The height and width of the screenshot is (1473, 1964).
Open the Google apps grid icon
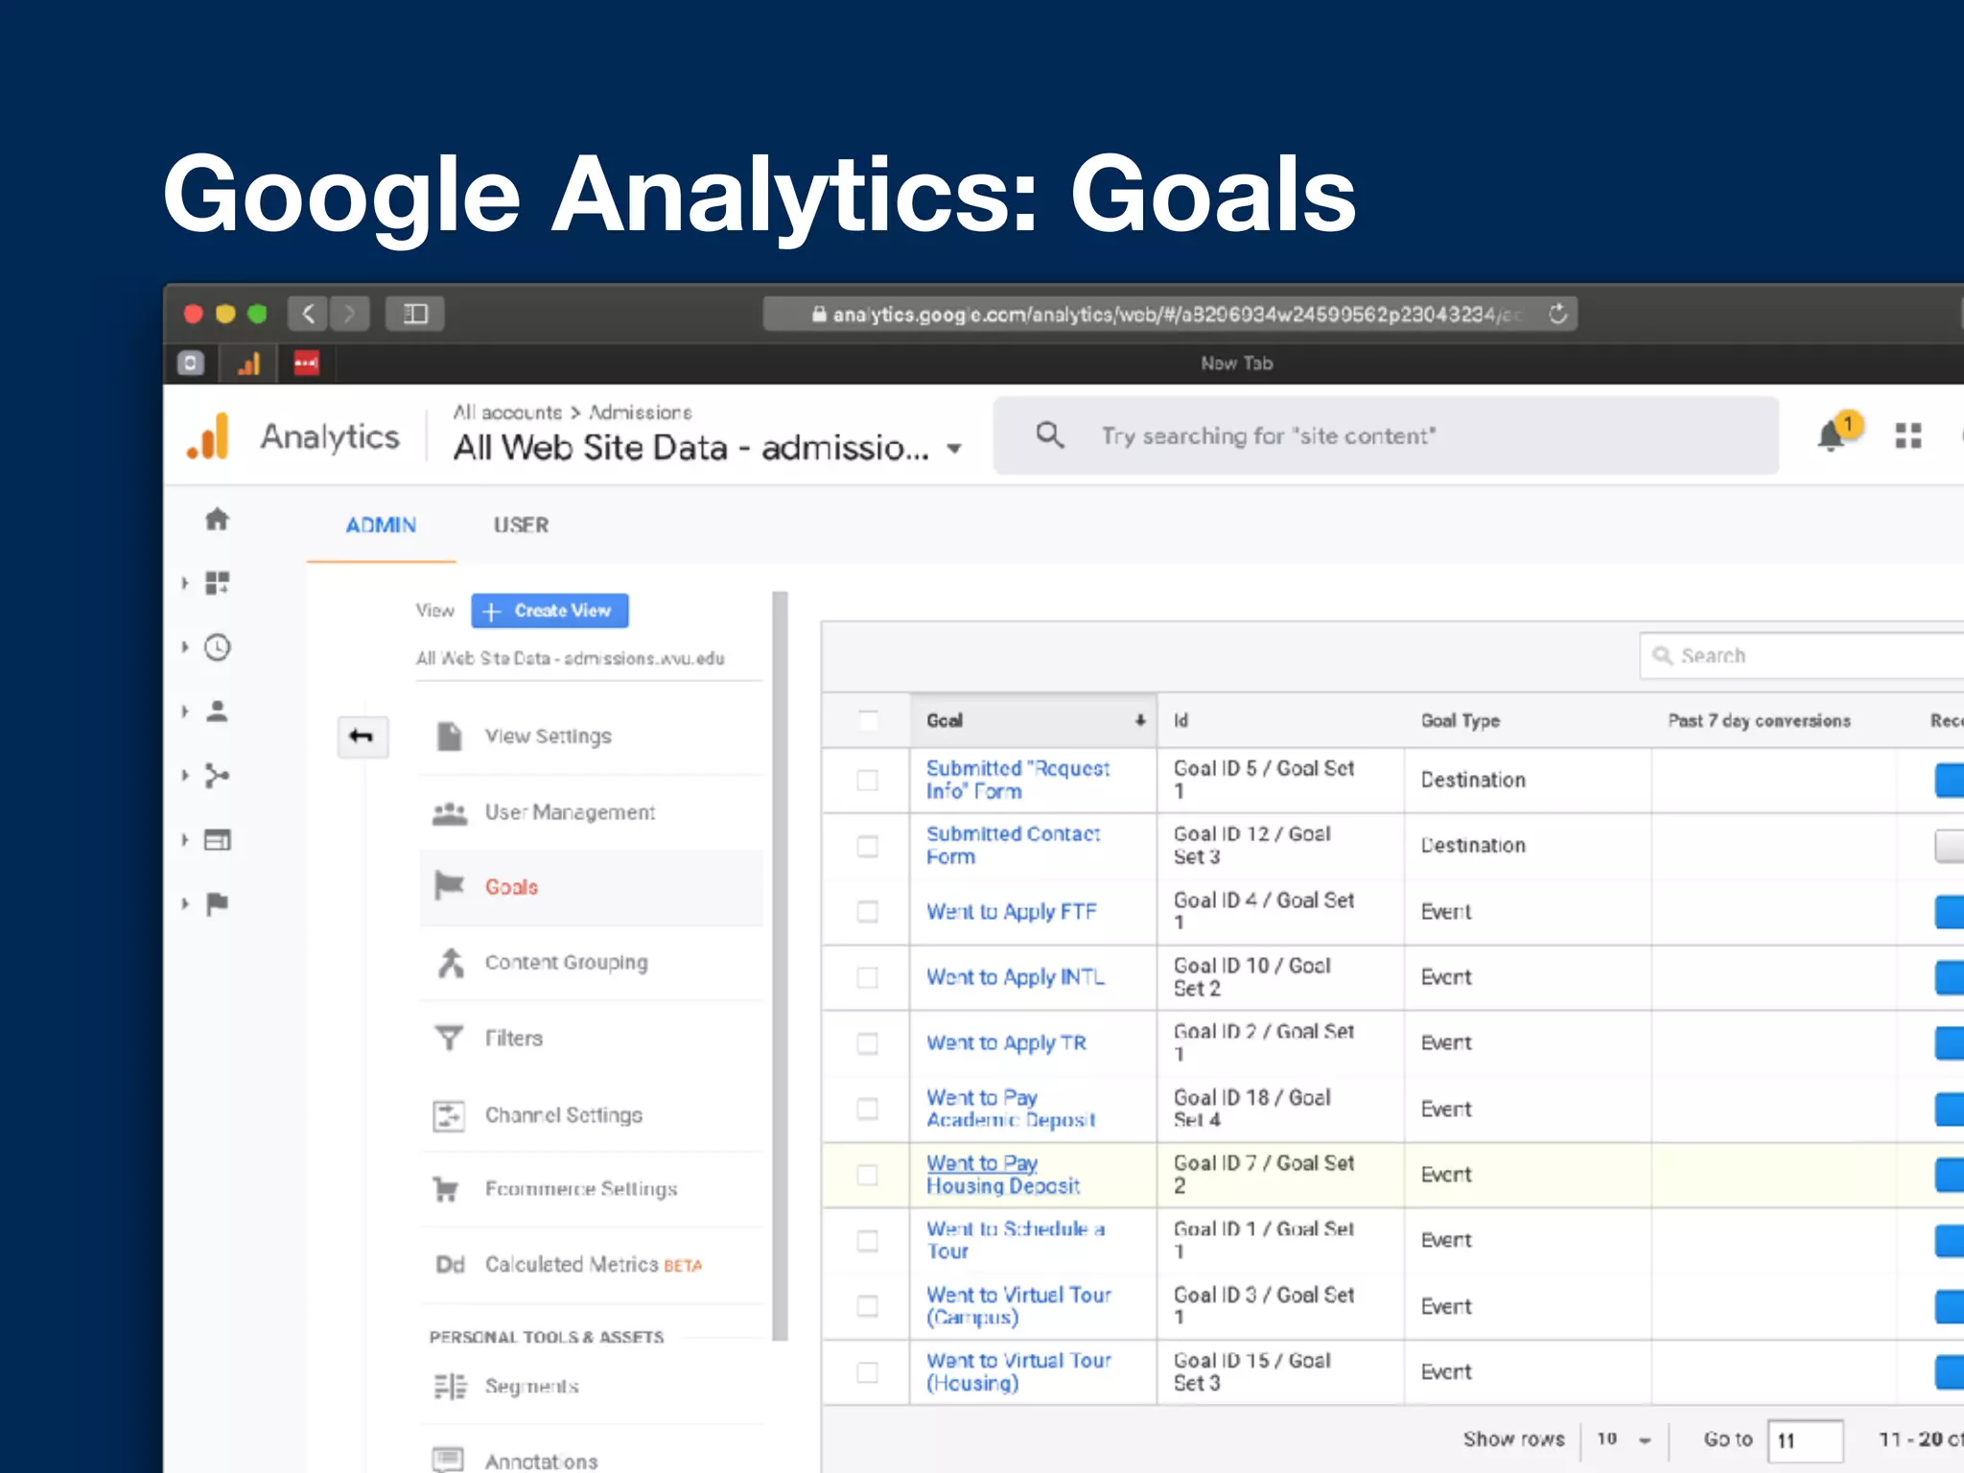pyautogui.click(x=1908, y=436)
